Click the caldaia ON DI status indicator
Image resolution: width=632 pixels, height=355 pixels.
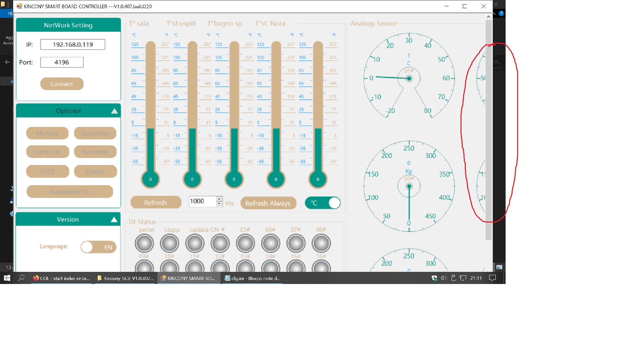tap(195, 244)
